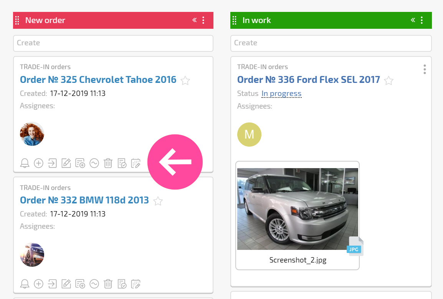Click the checkmark document icon on Order 325

pyautogui.click(x=122, y=163)
